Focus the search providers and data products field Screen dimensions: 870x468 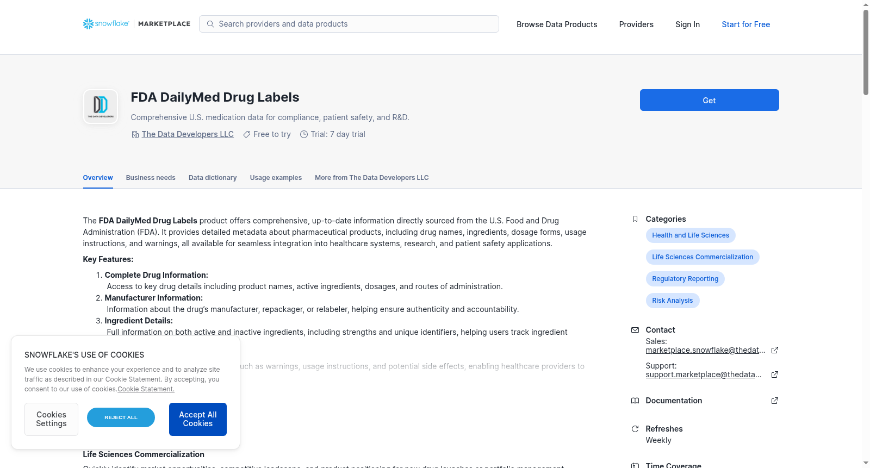click(x=349, y=24)
